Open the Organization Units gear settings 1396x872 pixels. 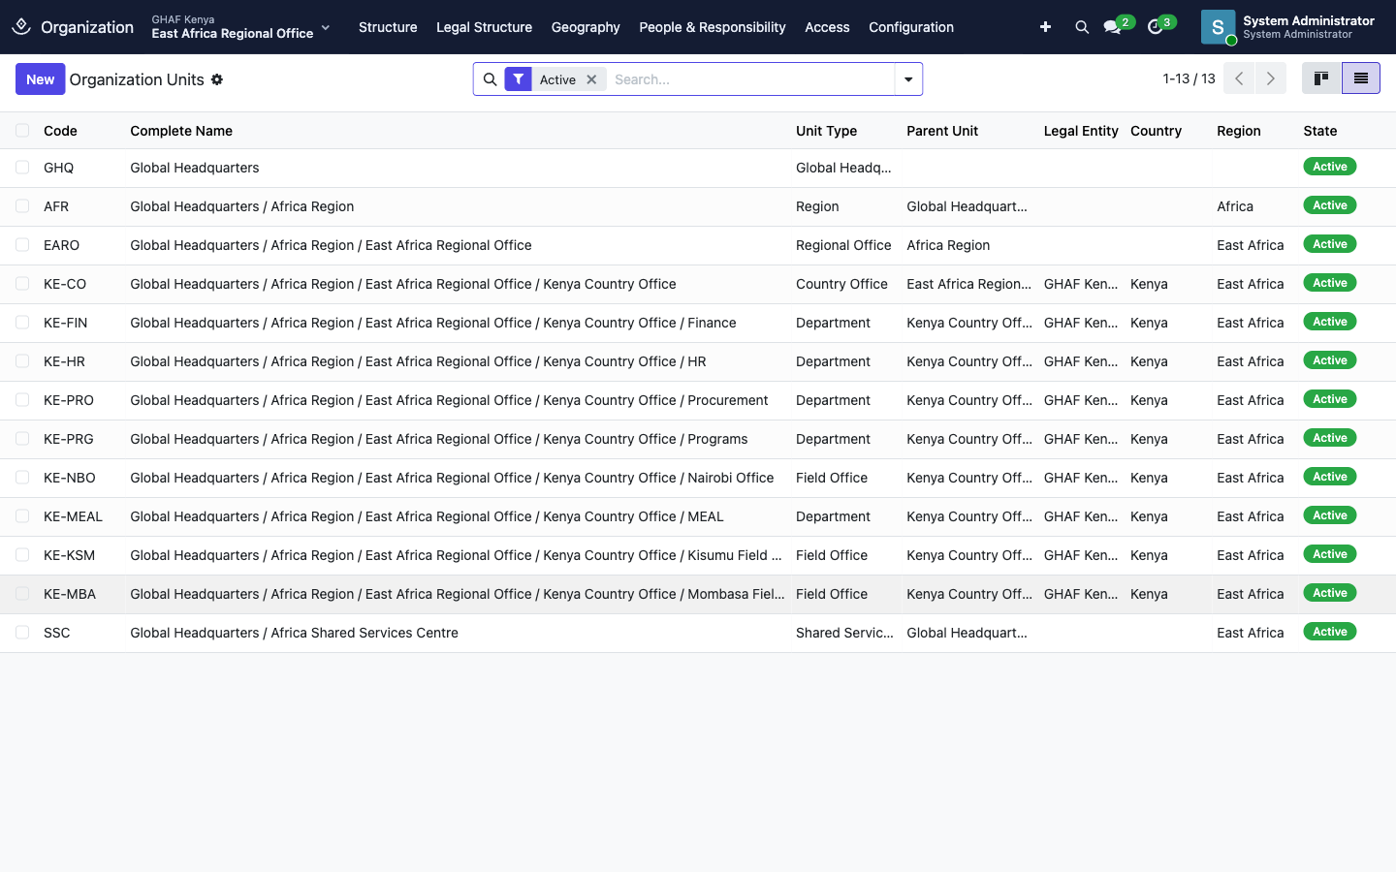[217, 79]
